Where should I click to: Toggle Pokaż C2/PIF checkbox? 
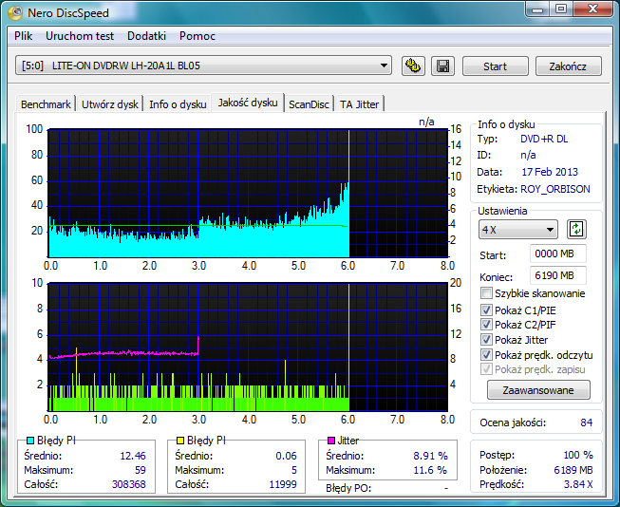(486, 325)
